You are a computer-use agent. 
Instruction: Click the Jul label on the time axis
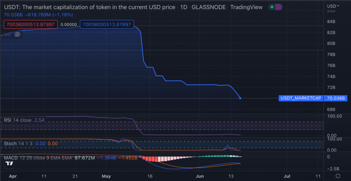point(287,176)
